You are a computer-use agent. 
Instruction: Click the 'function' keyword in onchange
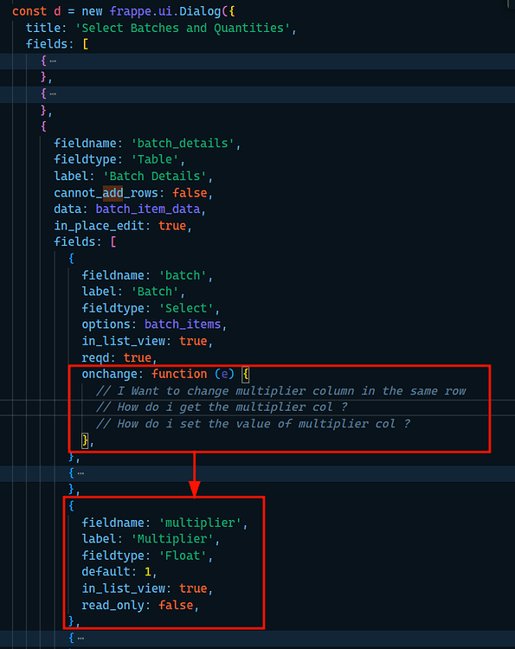(179, 374)
